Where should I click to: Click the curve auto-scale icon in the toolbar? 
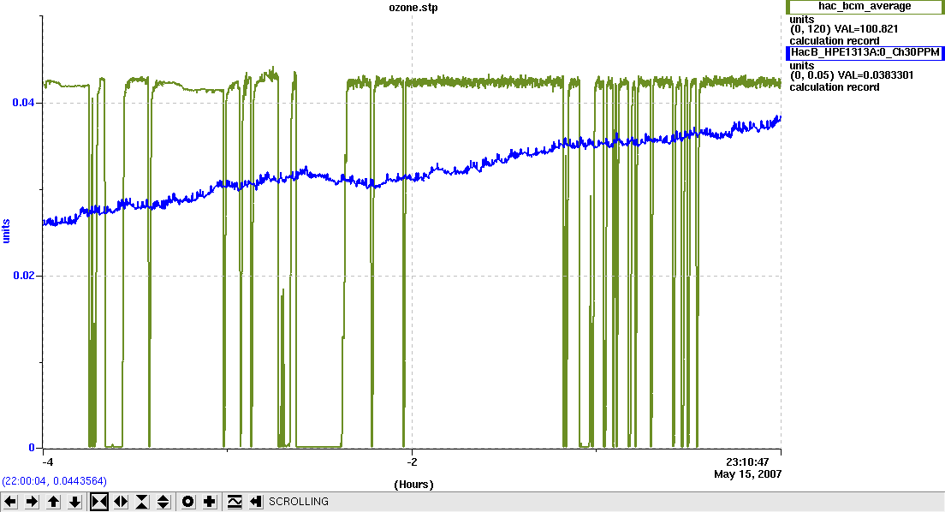coord(235,501)
